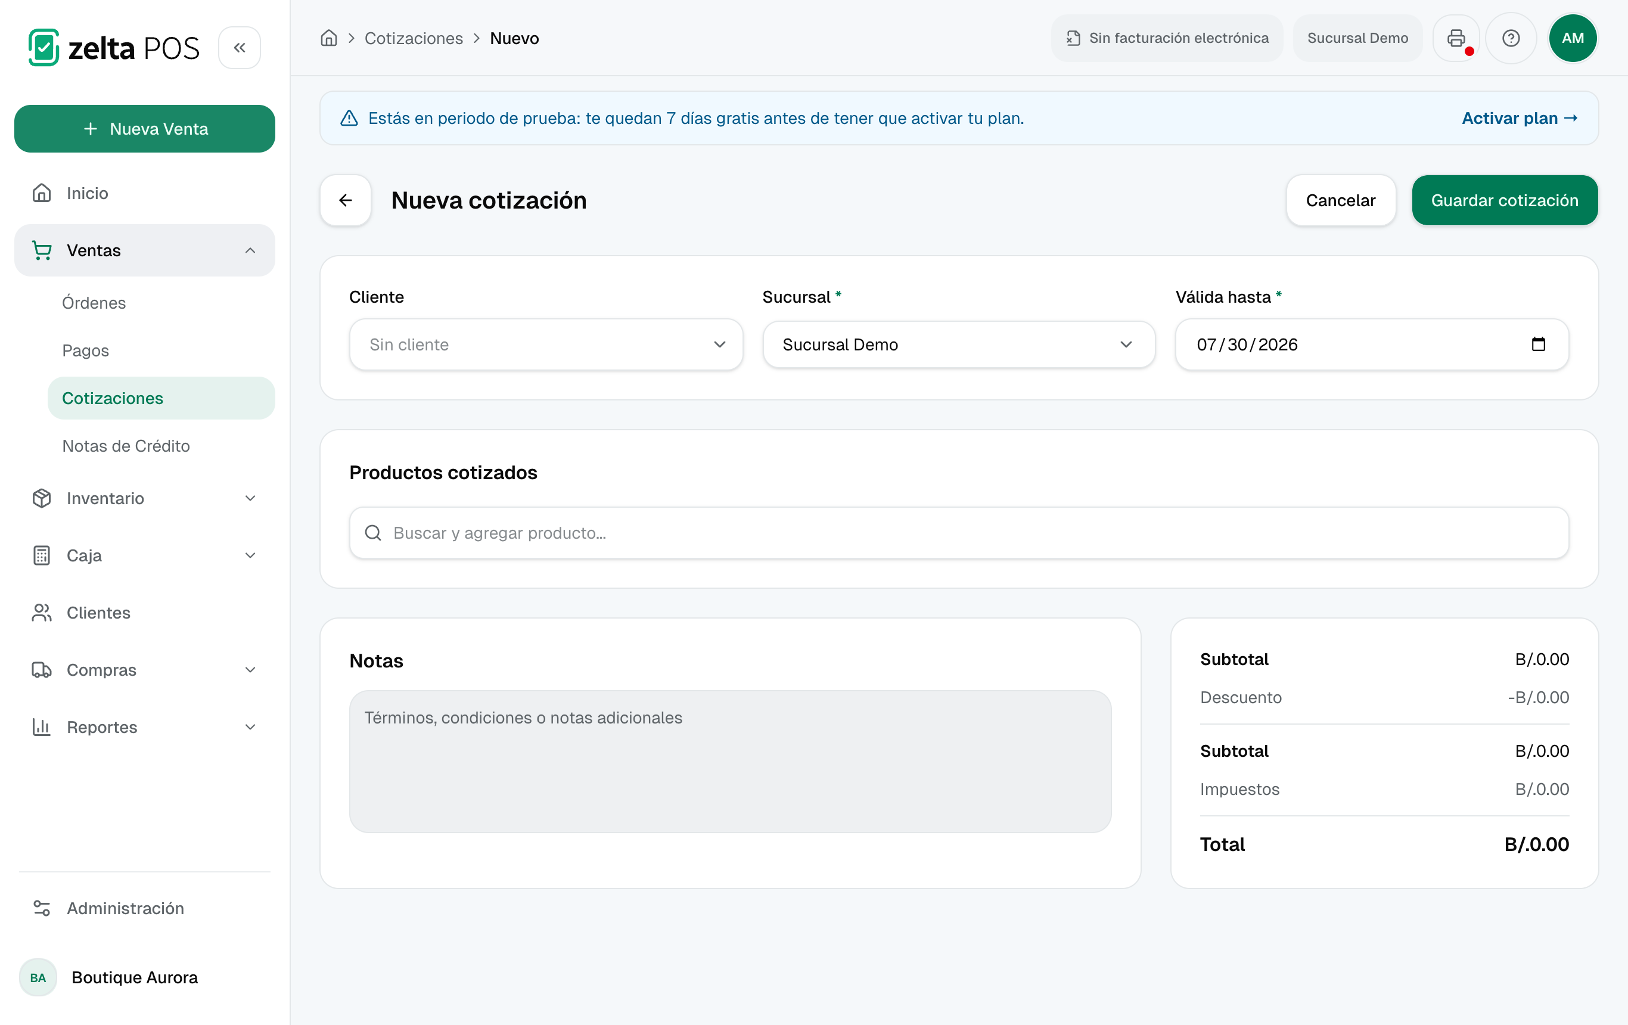Click the Impuestos label
1628x1025 pixels.
click(x=1239, y=789)
